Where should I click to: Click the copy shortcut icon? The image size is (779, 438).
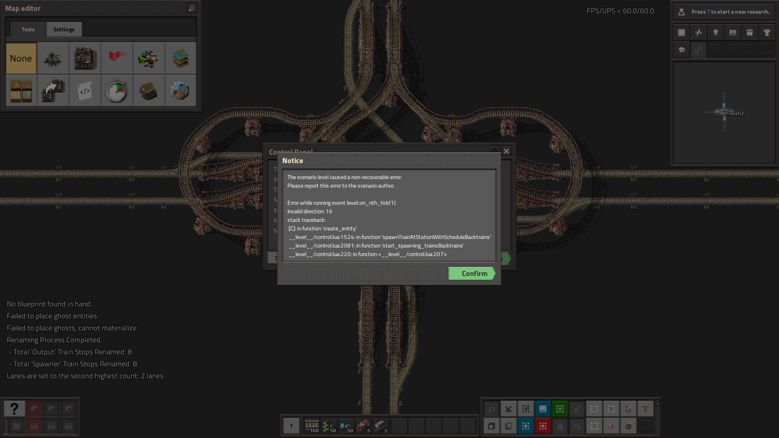click(491, 426)
